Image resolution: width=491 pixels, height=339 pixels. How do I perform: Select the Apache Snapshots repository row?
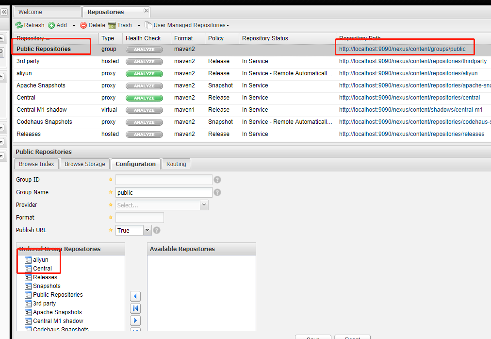click(252, 85)
